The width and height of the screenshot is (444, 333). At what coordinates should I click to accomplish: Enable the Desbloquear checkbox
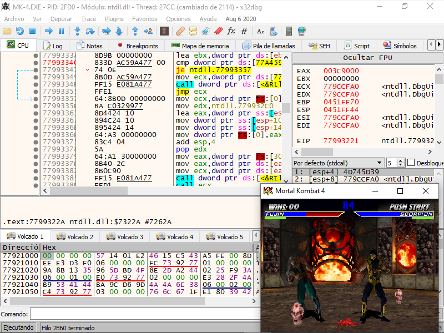411,163
